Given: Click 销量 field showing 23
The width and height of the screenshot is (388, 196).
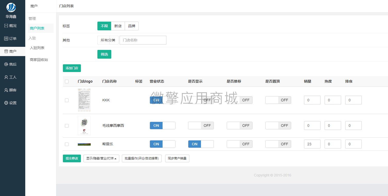Looking at the screenshot, I should coord(312,144).
